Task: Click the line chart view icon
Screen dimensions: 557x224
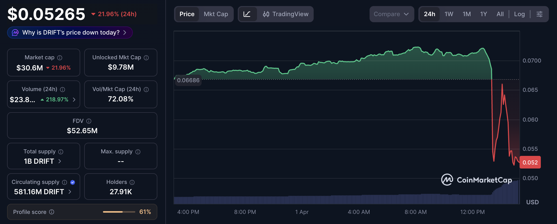Action: [x=247, y=14]
